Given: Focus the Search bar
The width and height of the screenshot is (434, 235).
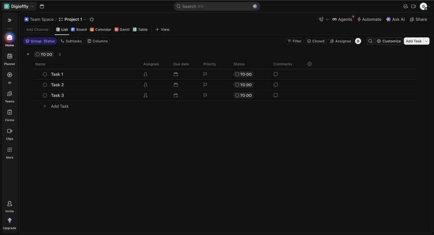Looking at the screenshot, I should pyautogui.click(x=217, y=6).
